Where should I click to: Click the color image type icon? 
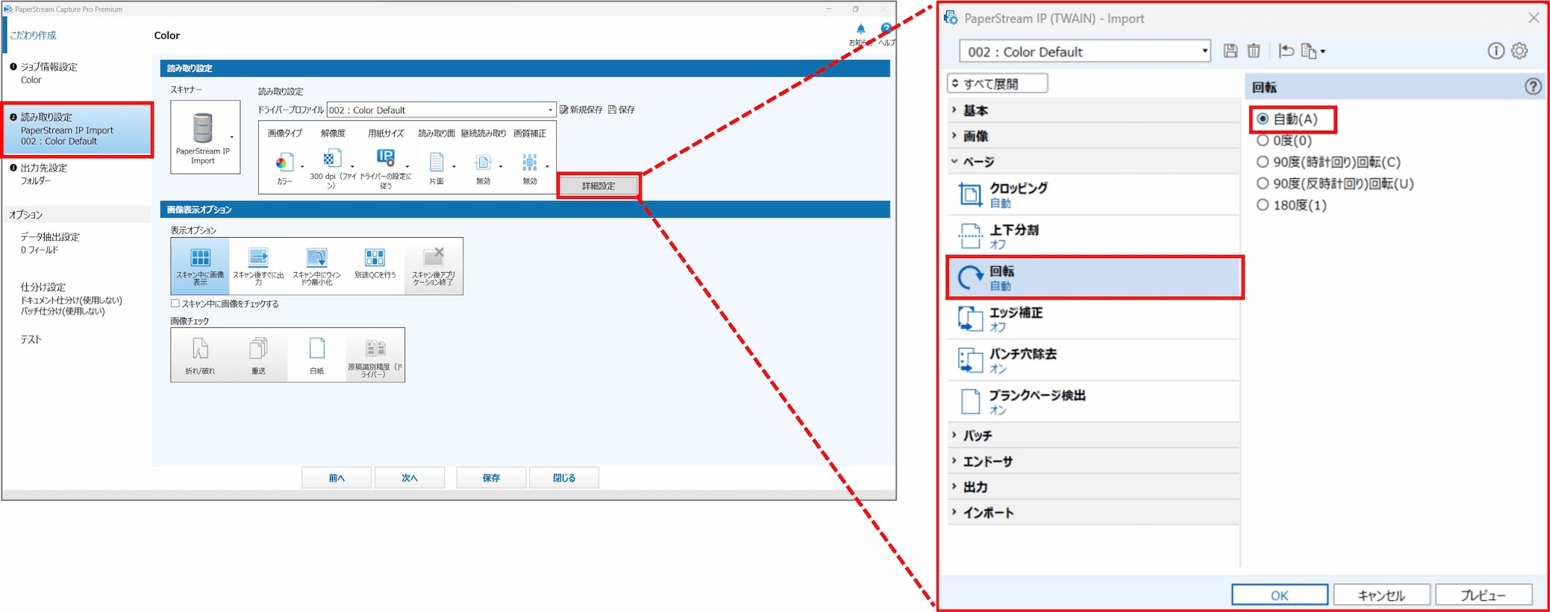click(282, 163)
